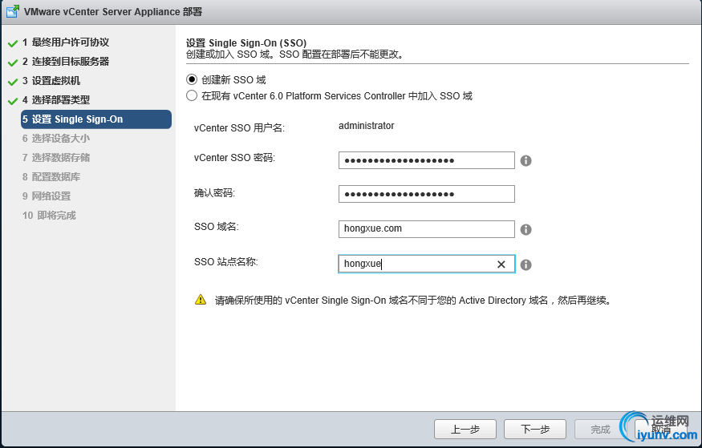
Task: Open step 4 select deployment type
Action: [x=60, y=100]
